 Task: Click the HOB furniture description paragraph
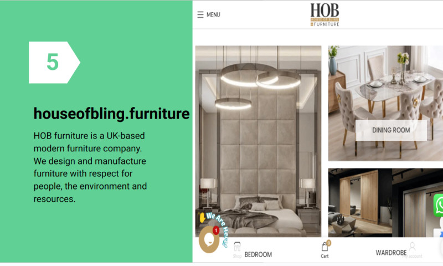tap(90, 167)
